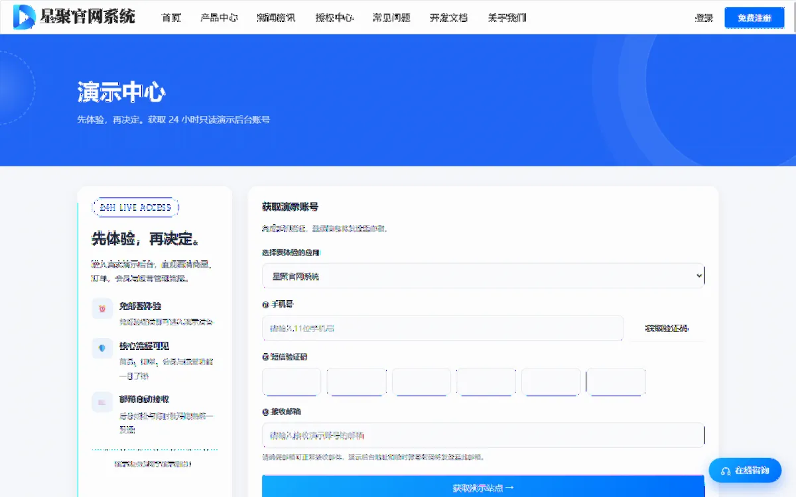Click the 免费注册 button
Screen dimensions: 796x497
click(754, 18)
